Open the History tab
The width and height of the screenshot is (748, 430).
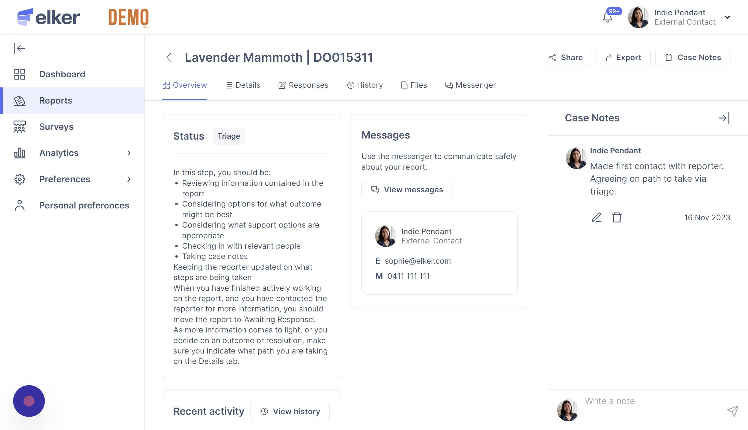pos(365,85)
